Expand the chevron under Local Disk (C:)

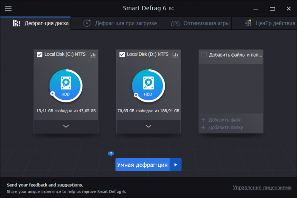pos(66,126)
